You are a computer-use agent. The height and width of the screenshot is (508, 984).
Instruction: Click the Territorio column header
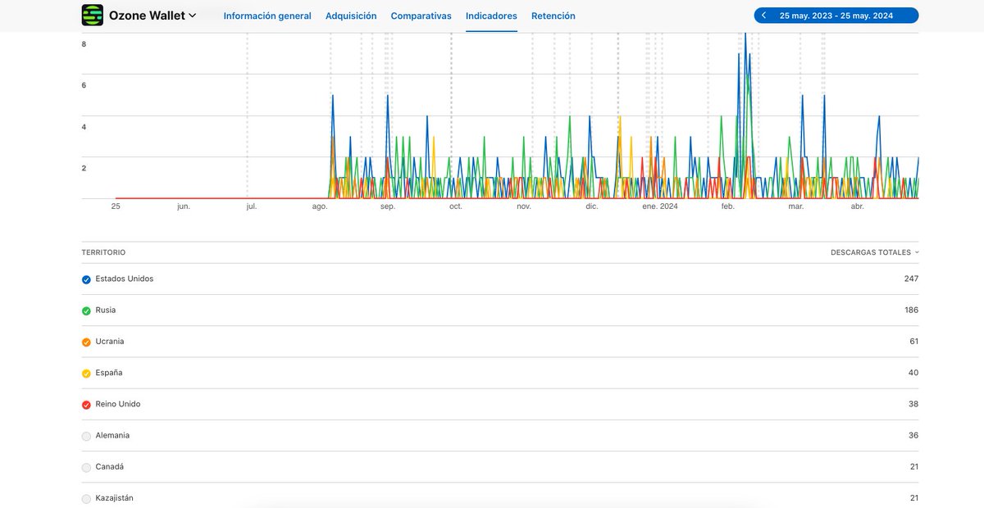pyautogui.click(x=103, y=252)
